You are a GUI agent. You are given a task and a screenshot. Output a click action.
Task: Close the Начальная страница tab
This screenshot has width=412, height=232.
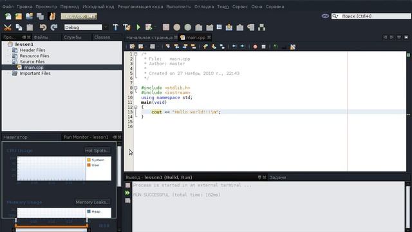176,37
